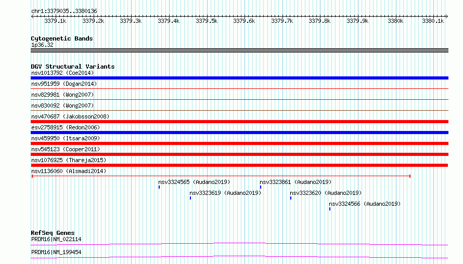Screen dimensions: 463x264
Task: Click the small blue mark under nsv3324565
Action: tap(159, 187)
